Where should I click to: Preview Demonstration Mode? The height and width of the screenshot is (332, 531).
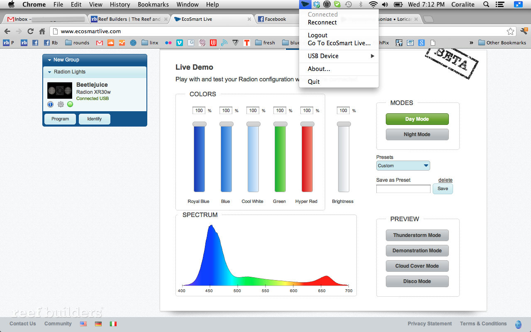417,251
